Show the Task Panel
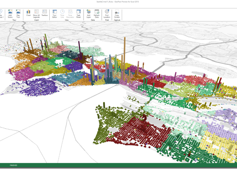This screenshot has width=237, height=169. 79,14
